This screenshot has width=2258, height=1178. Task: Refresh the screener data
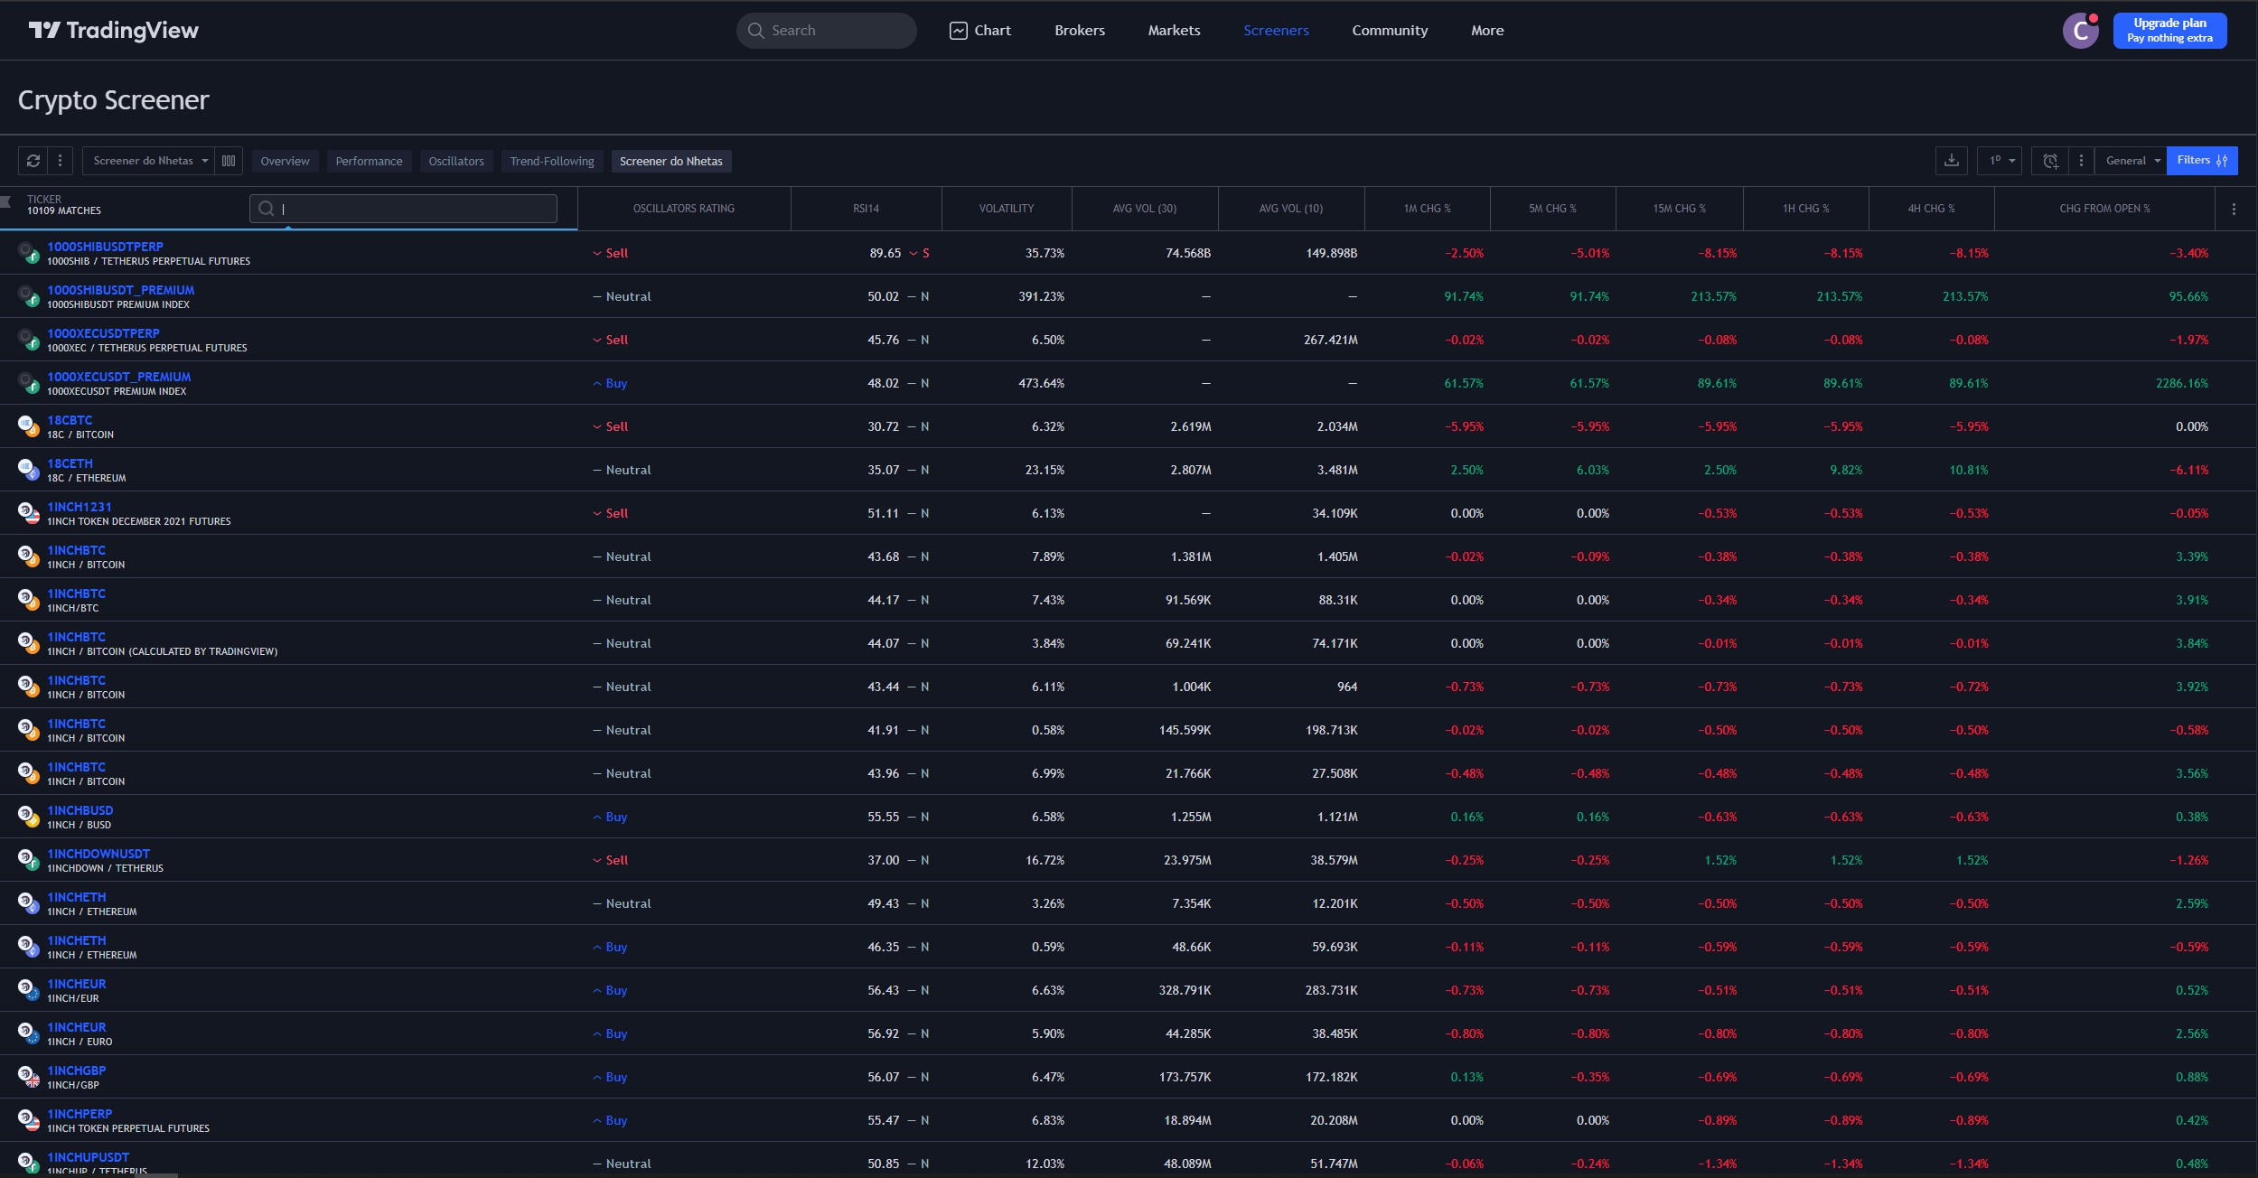pos(32,160)
